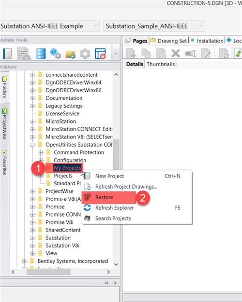The width and height of the screenshot is (242, 302).
Task: Click the new page icon in Pages toolbar
Action: coord(131,53)
